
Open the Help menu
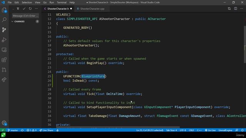pyautogui.click(x=72, y=3)
